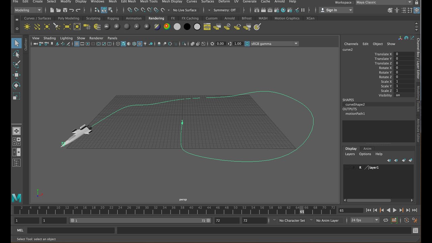Click the Translate X value field
This screenshot has width=432, height=243.
(405, 54)
